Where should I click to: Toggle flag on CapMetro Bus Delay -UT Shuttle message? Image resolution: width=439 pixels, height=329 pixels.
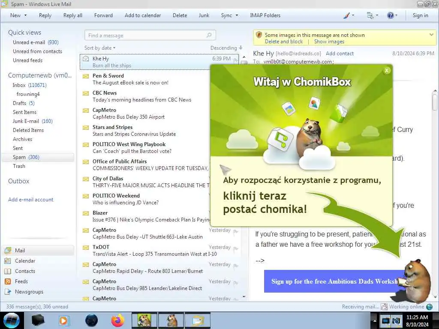pos(235,232)
